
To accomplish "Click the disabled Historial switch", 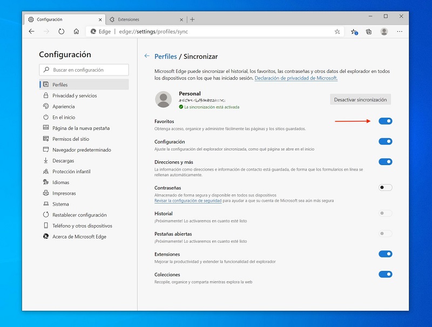I will [x=385, y=213].
